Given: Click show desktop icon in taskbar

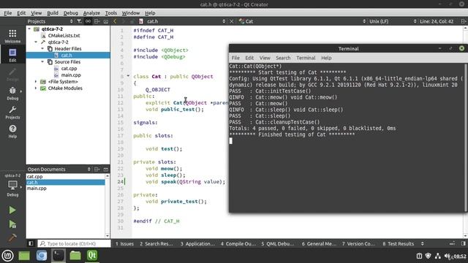Looking at the screenshot, I should (24, 256).
